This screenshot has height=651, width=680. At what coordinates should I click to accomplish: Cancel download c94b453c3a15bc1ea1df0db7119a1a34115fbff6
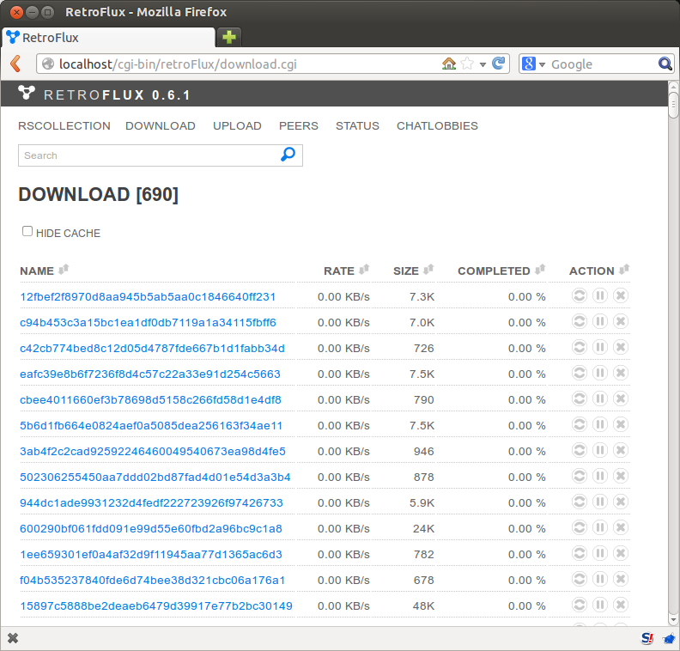pyautogui.click(x=621, y=321)
